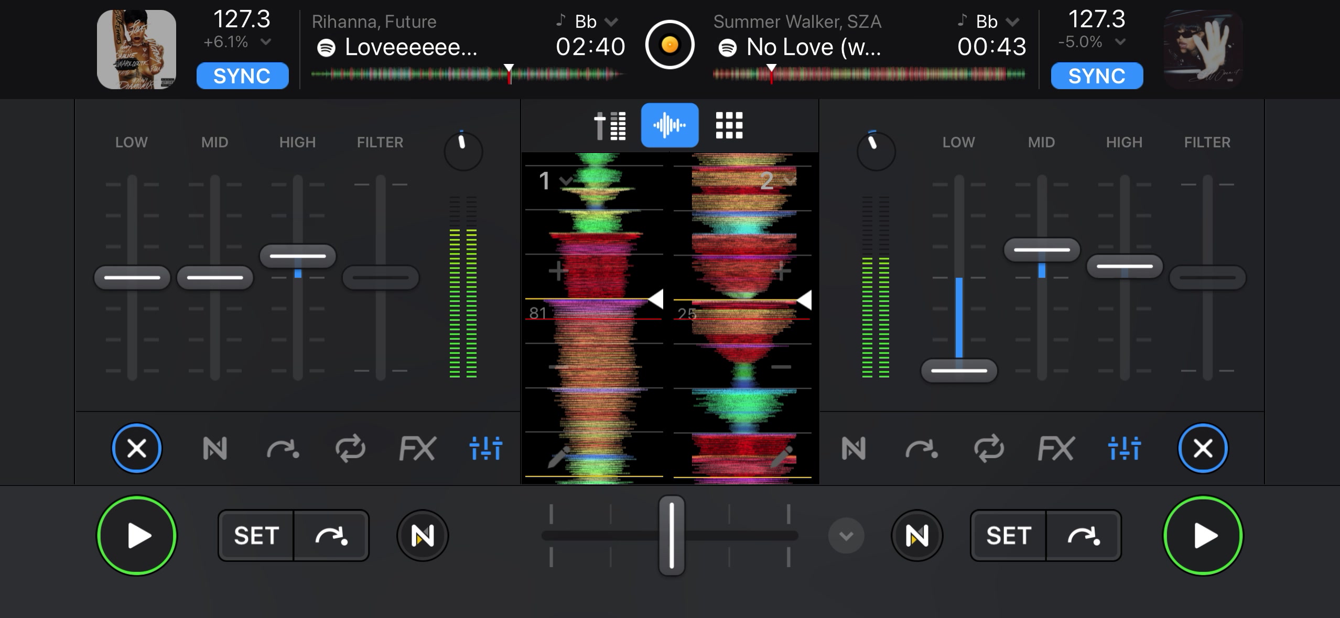Open FX panel on left deck

[417, 449]
